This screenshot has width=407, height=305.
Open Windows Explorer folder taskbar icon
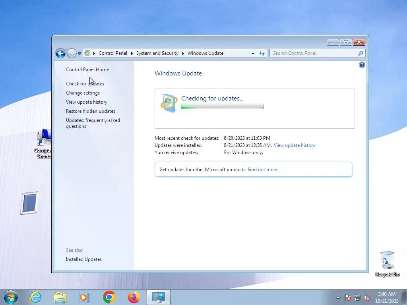(x=60, y=297)
